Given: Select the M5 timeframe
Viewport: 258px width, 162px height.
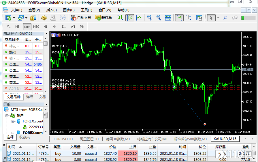Looking at the screenshot, I should point(17,27).
